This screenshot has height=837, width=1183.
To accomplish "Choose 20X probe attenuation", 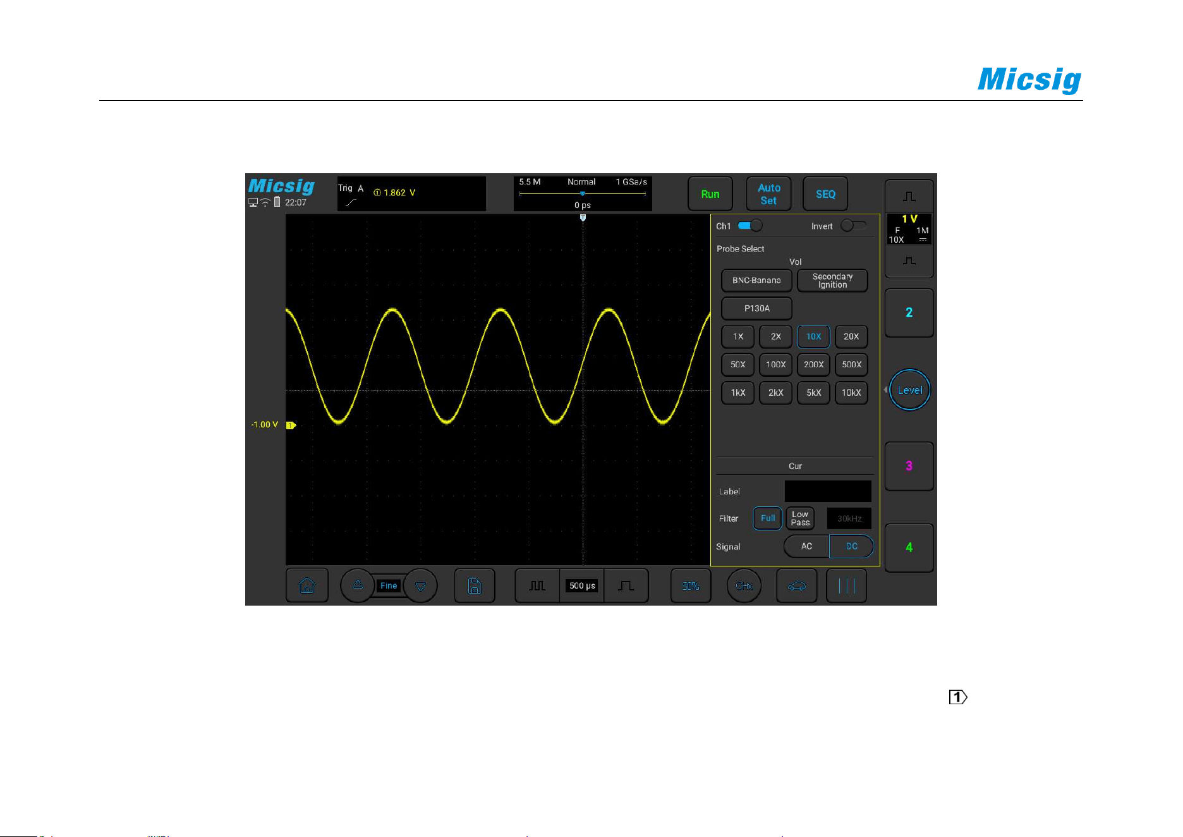I will [851, 336].
